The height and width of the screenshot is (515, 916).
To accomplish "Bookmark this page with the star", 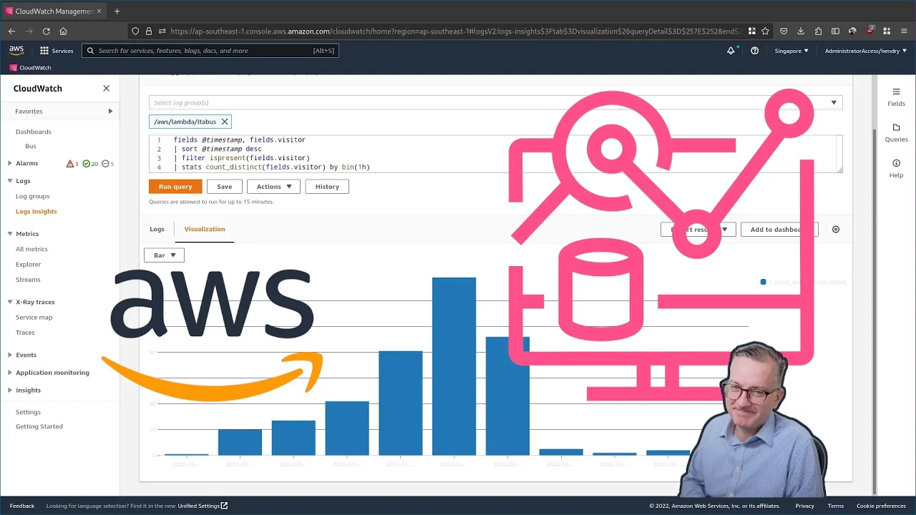I will tap(765, 31).
